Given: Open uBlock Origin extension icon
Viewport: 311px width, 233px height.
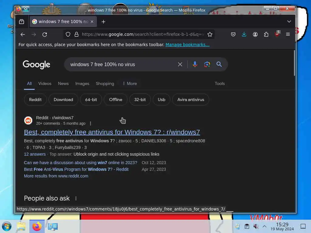Looking at the screenshot, I should (277, 34).
